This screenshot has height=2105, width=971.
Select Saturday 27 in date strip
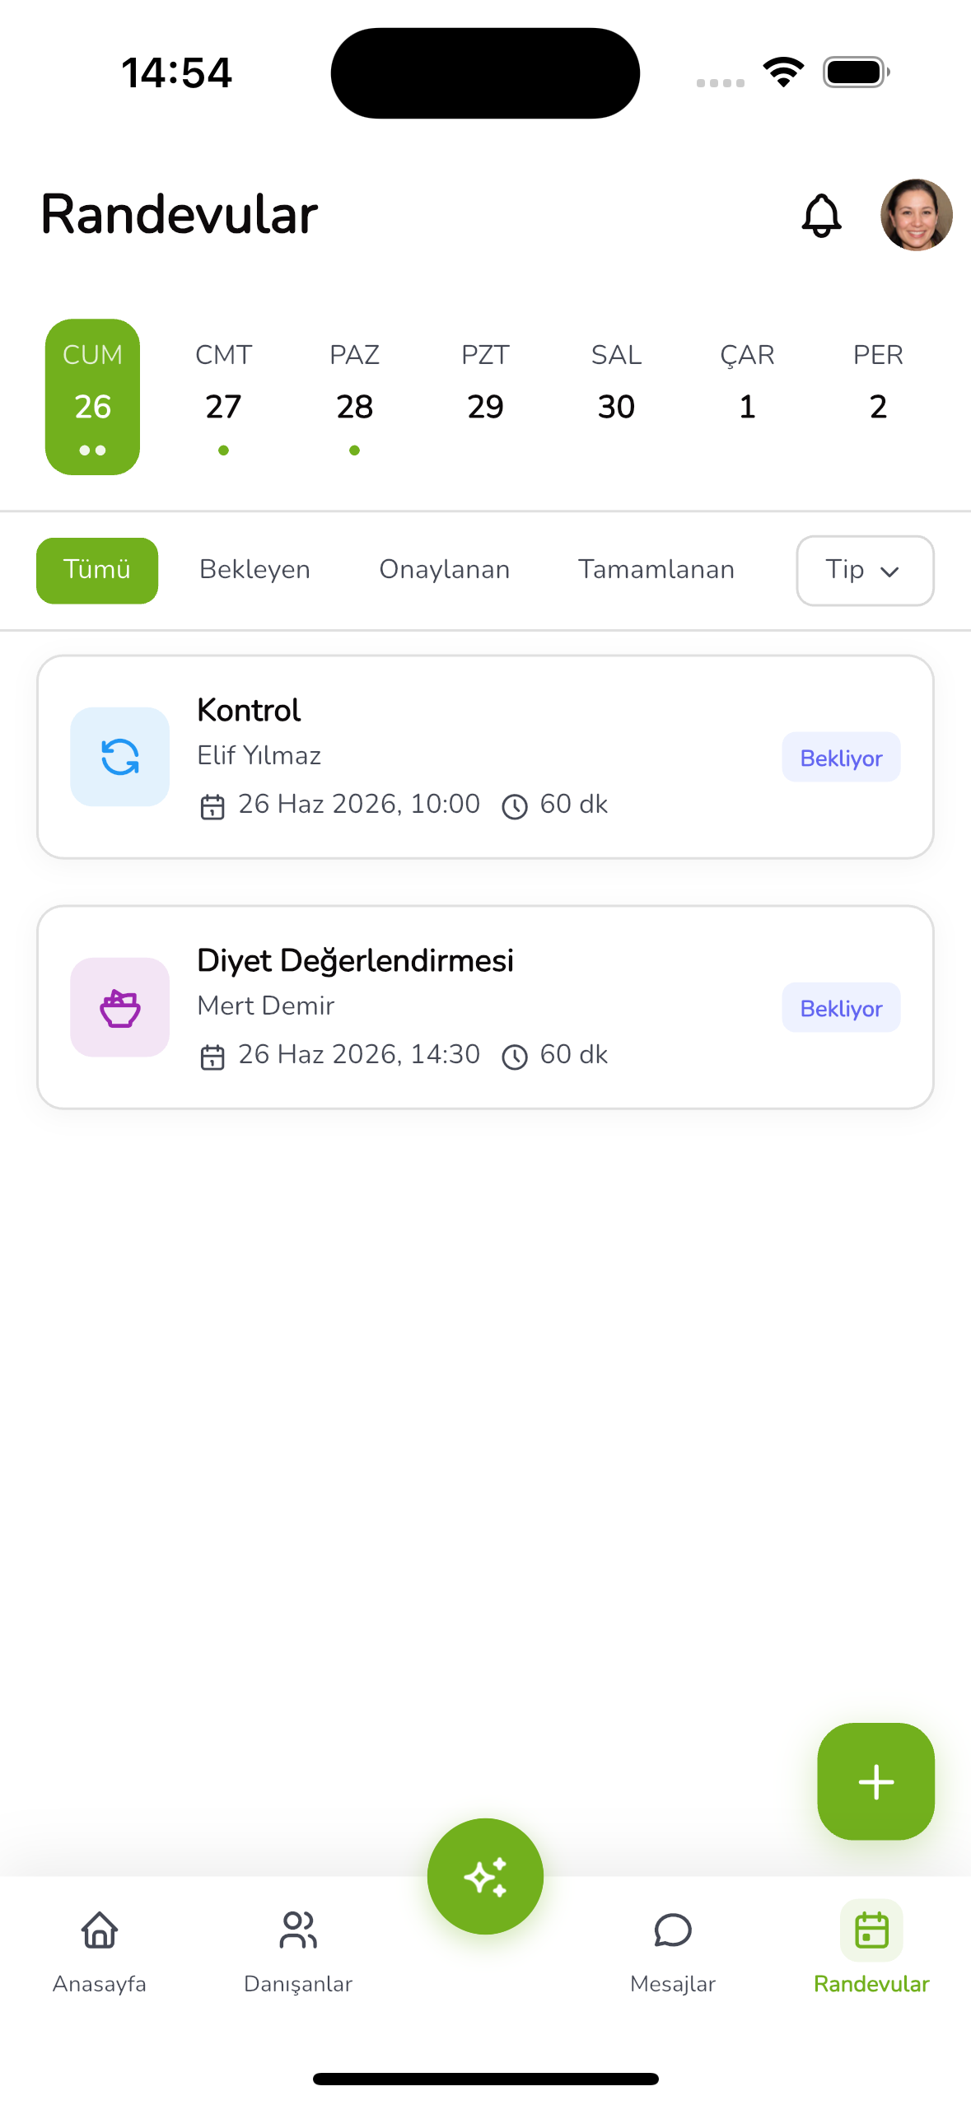(x=223, y=397)
